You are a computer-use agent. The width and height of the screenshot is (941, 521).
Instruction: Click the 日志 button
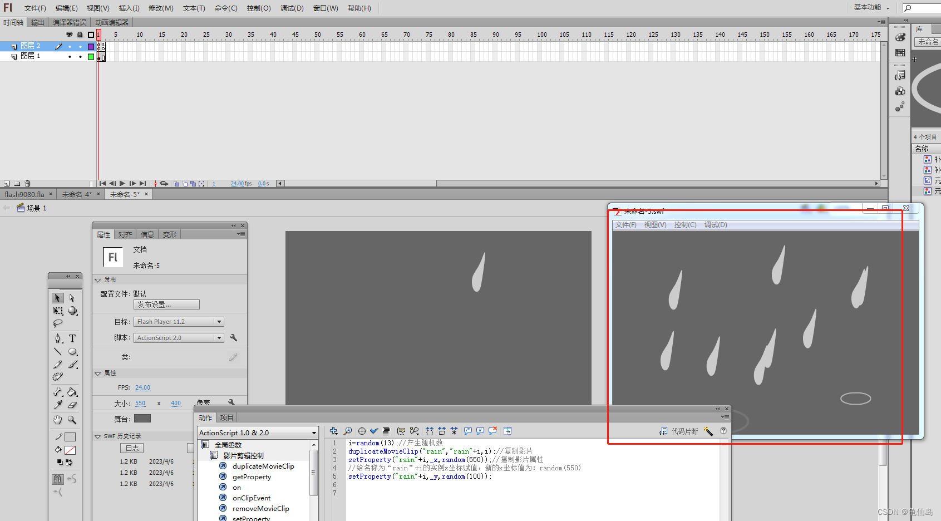(132, 448)
